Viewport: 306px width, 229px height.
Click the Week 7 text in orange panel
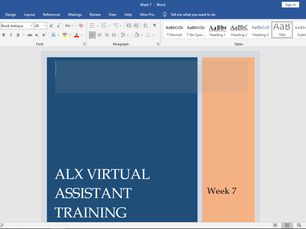click(222, 191)
